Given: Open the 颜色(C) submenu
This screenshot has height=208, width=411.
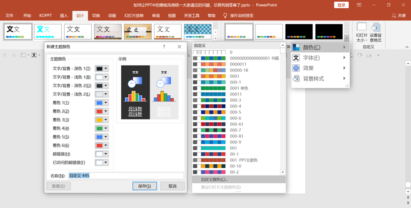Looking at the screenshot, I should click(x=320, y=47).
